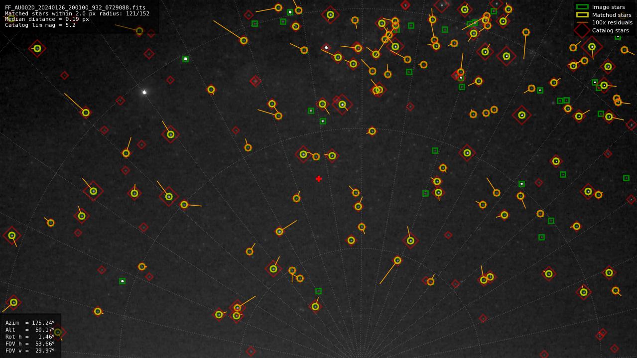637x358 pixels.
Task: Select the FITS file name text
Action: 75,7
